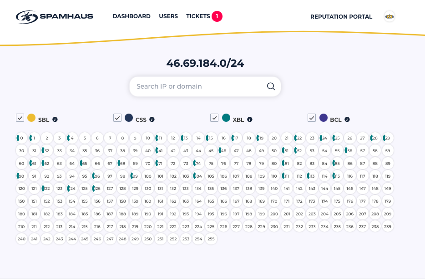Screen dimensions: 425x279
Task: Open the Reputation Portal link
Action: point(341,17)
